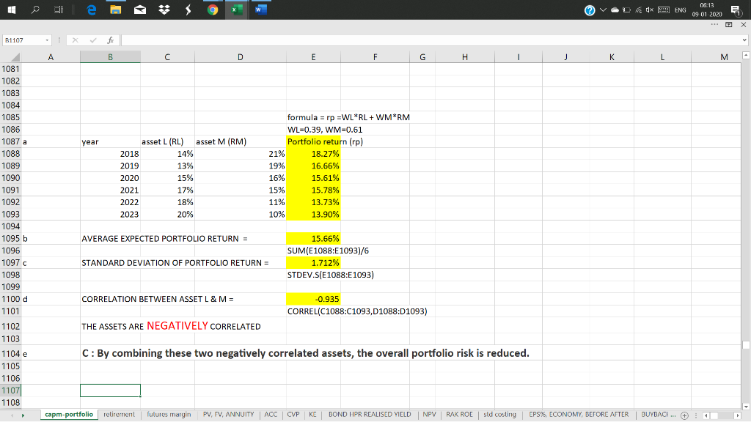Image resolution: width=751 pixels, height=422 pixels.
Task: Open ACC sheet tab
Action: coord(271,415)
